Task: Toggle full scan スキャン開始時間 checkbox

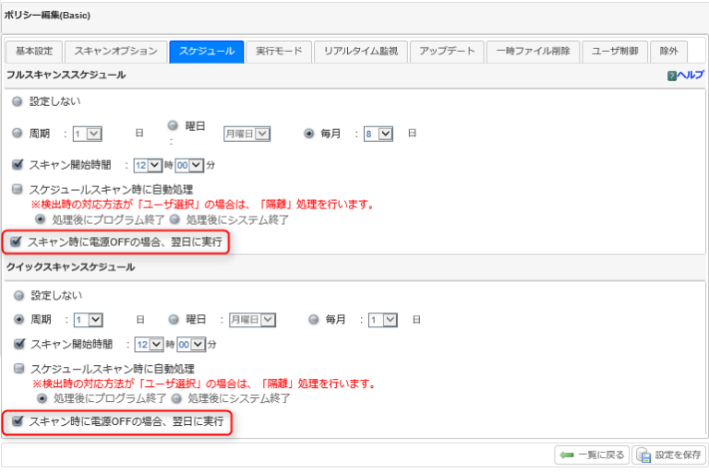Action: pos(18,164)
